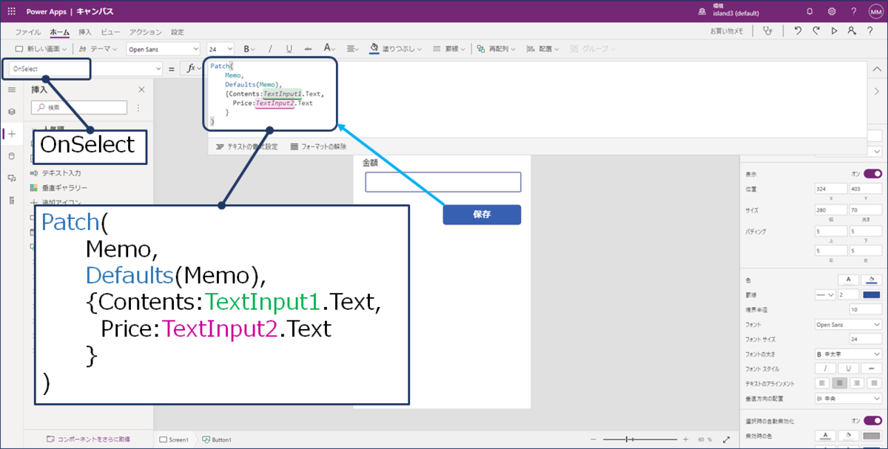
Task: Set properties font style to italic
Action: click(x=825, y=368)
